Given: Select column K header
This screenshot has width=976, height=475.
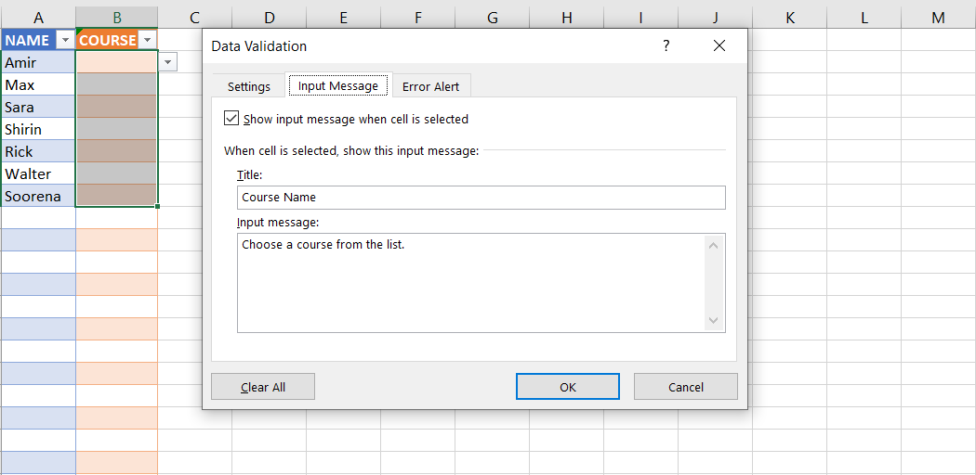Looking at the screenshot, I should point(789,18).
